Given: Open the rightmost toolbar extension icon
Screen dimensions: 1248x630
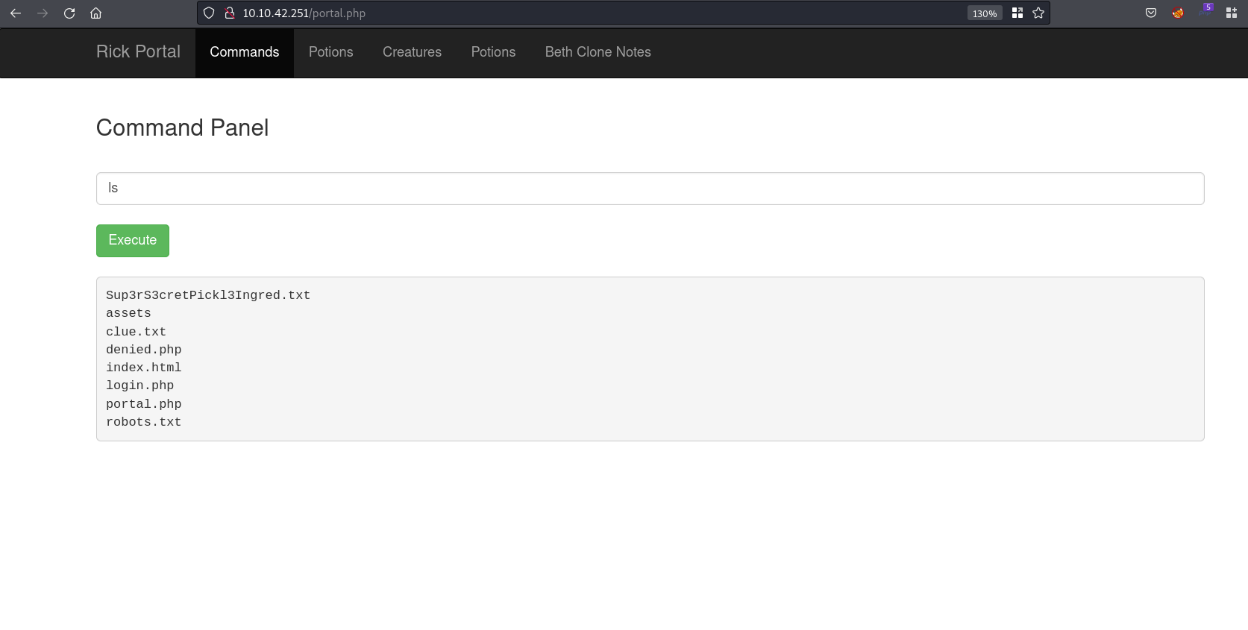Looking at the screenshot, I should [x=1232, y=13].
